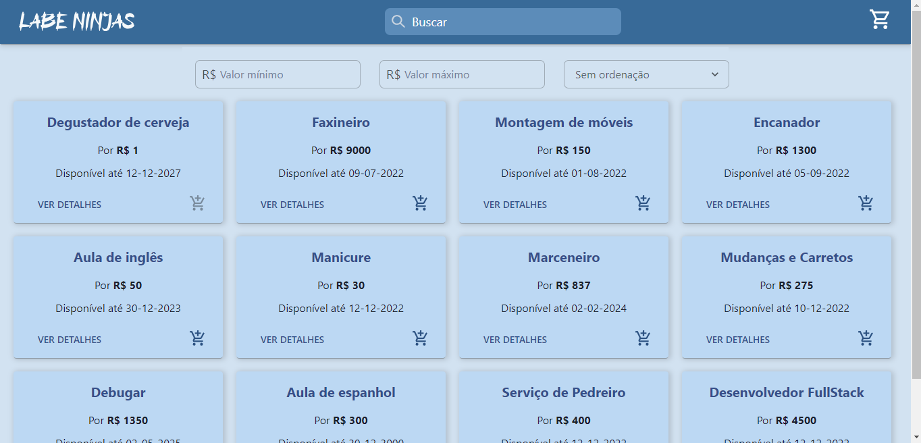Add Mudanças e Carretos to cart
Viewport: 921px width, 443px height.
(866, 338)
